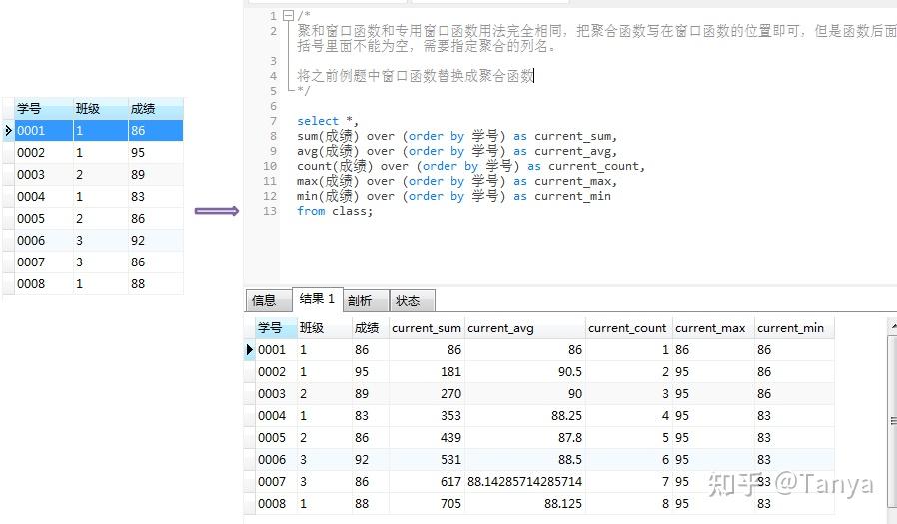The height and width of the screenshot is (524, 897).
Task: Click current_avg value 88.125
Action: click(563, 503)
